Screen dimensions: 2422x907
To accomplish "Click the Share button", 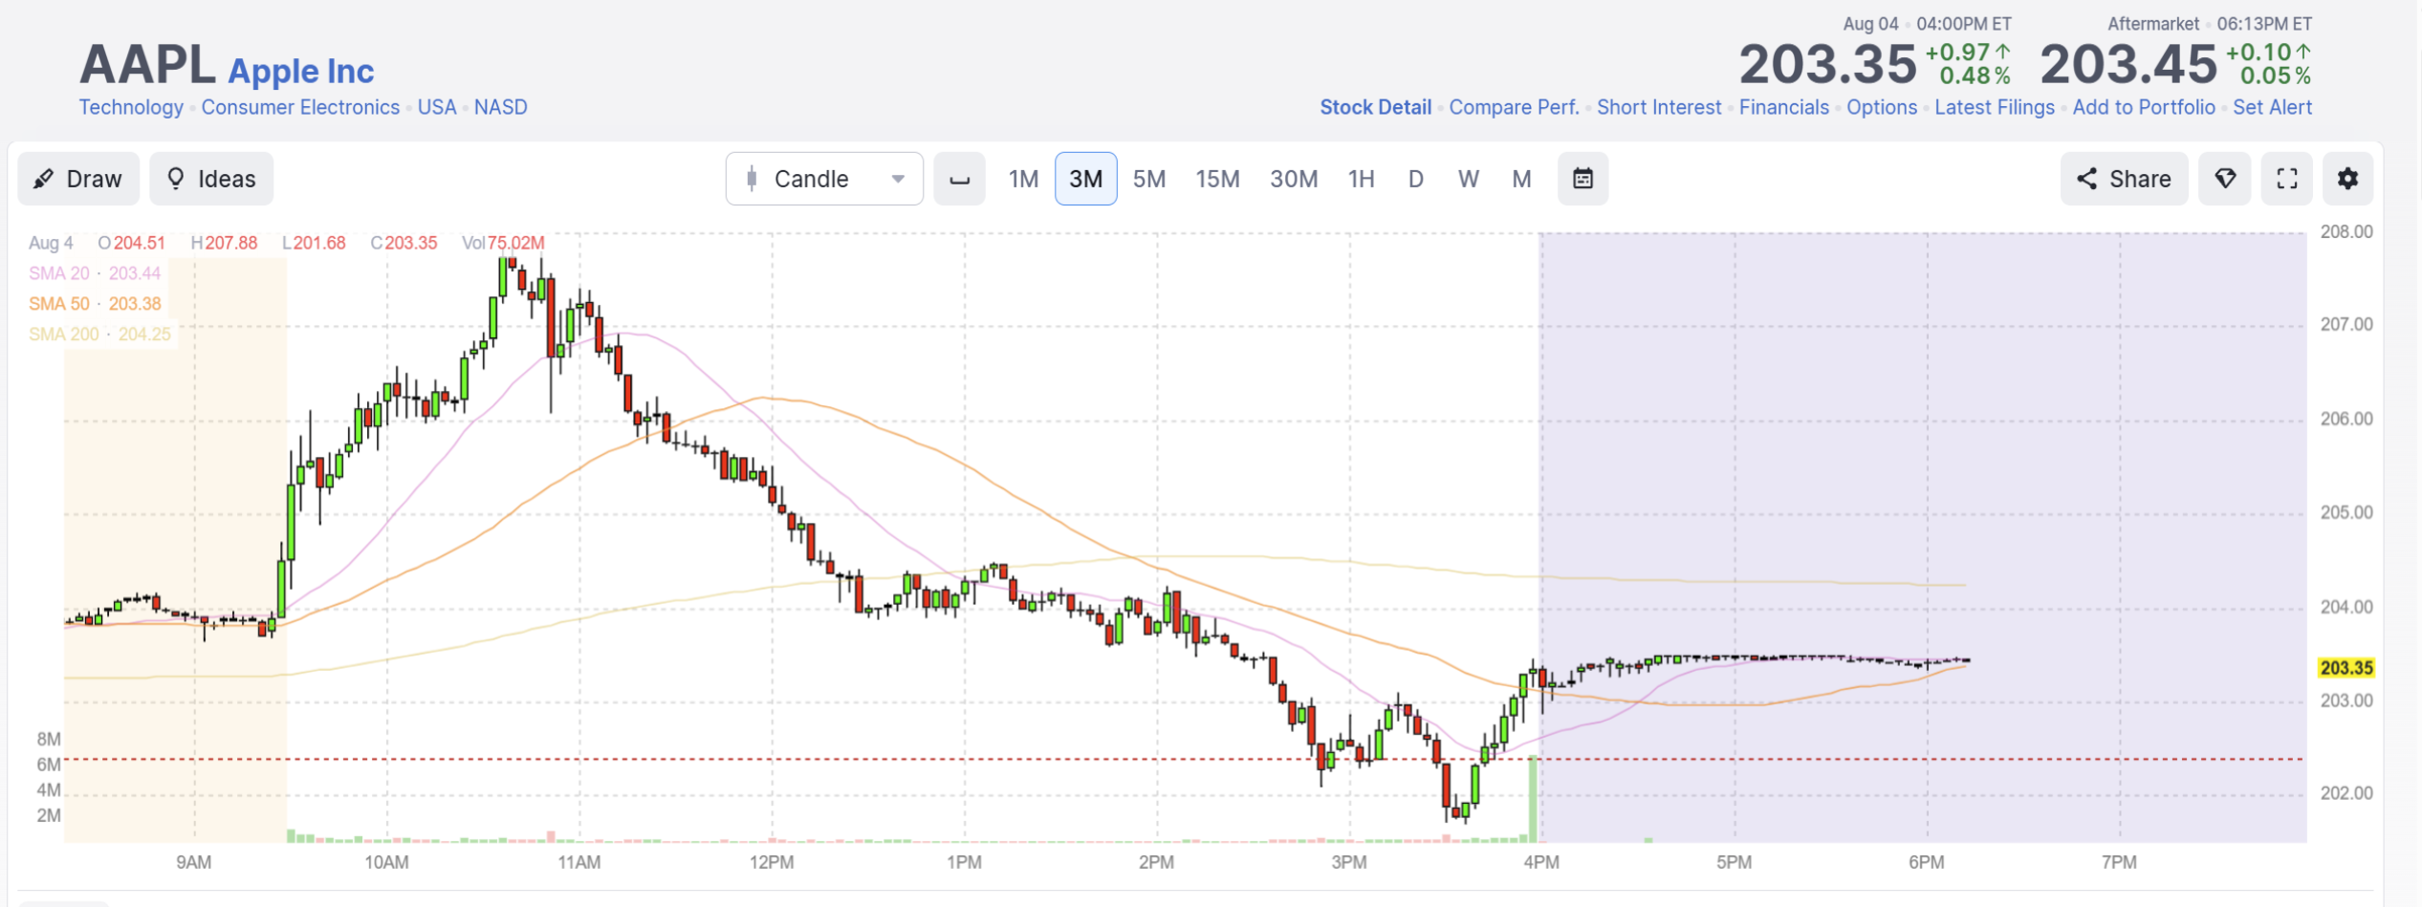I will [x=2124, y=179].
